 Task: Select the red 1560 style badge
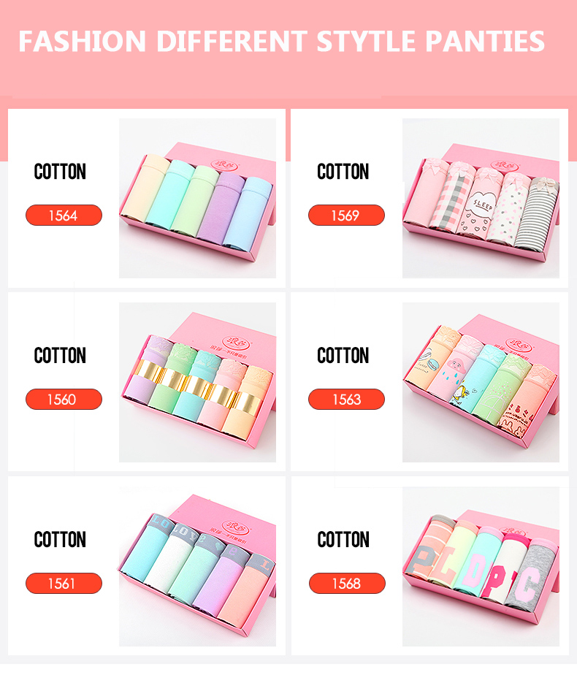click(x=64, y=400)
